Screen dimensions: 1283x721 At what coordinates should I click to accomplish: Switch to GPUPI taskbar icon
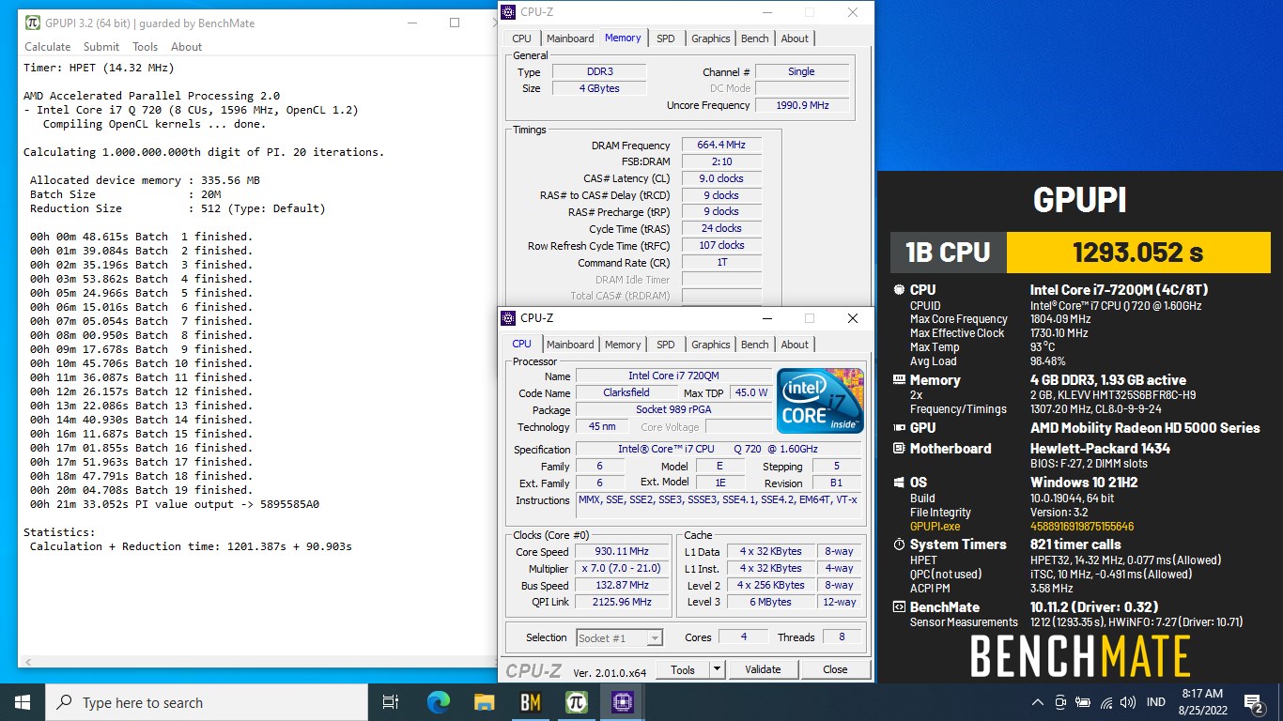[576, 702]
